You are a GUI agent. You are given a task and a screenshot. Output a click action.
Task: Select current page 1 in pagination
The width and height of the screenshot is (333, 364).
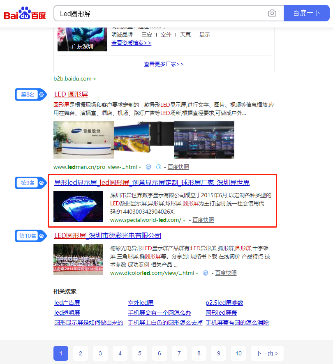(x=61, y=353)
